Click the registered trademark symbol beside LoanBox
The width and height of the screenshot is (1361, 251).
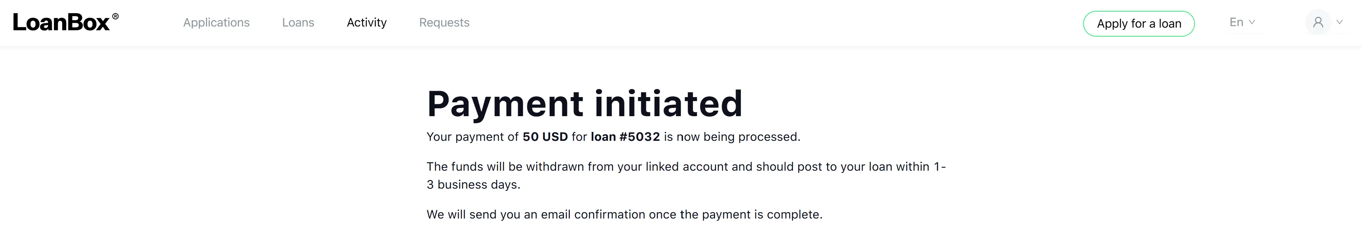coord(115,16)
